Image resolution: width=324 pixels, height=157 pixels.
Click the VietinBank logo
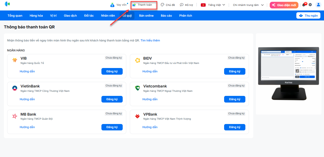click(x=15, y=88)
